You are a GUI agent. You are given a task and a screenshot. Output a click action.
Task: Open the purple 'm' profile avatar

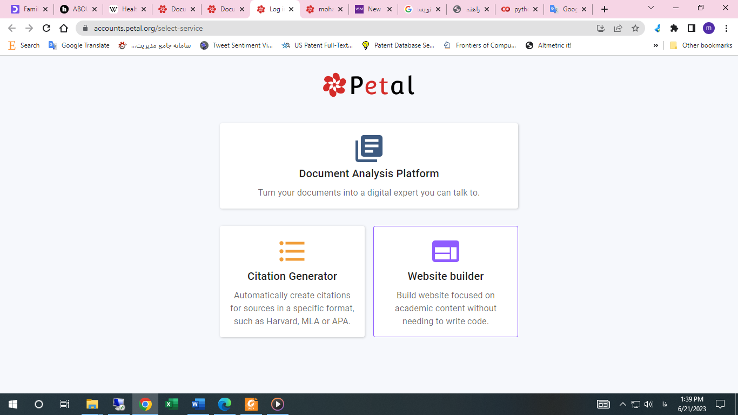(x=709, y=28)
